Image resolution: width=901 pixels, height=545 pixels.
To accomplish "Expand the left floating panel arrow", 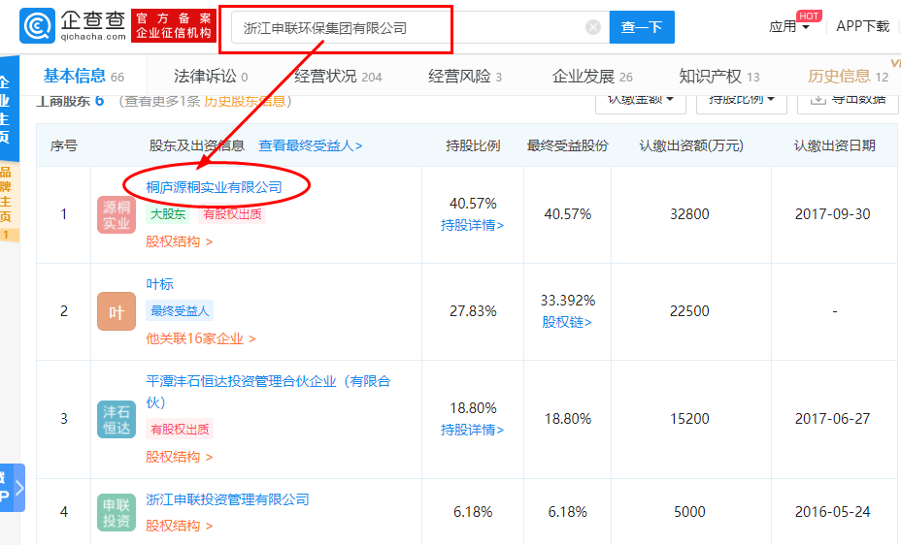I will 19,488.
